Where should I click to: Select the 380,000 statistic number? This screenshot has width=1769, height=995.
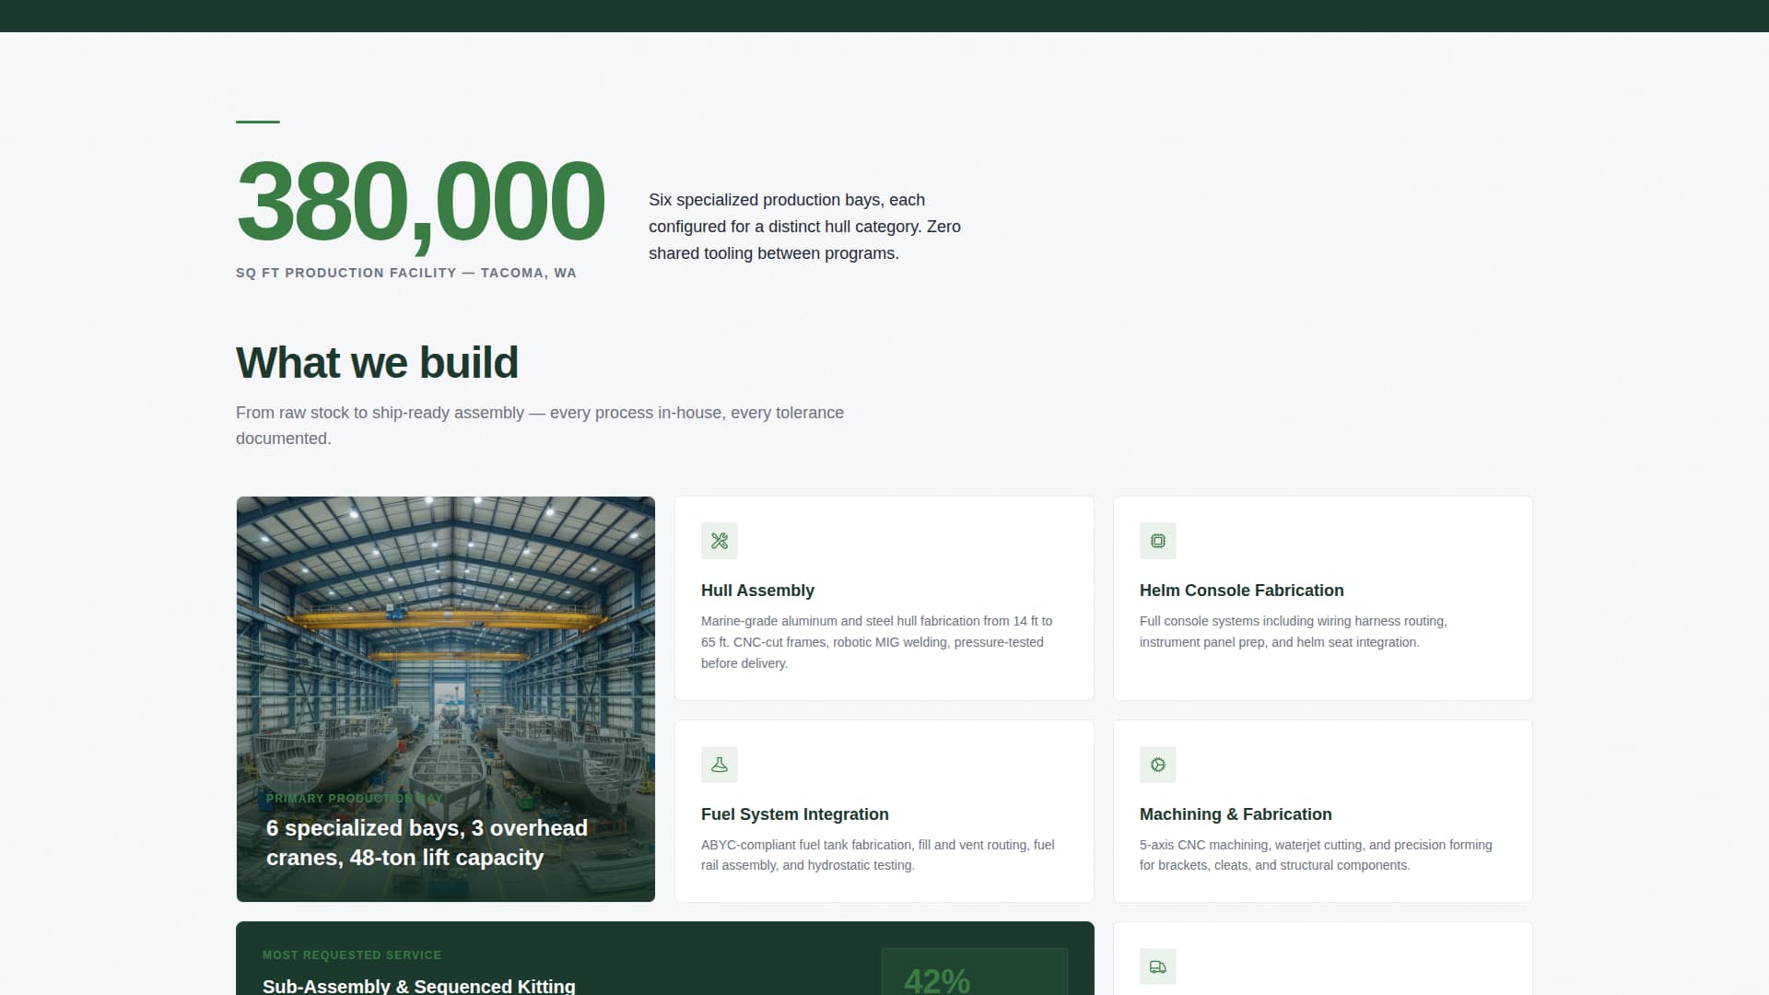(x=420, y=203)
